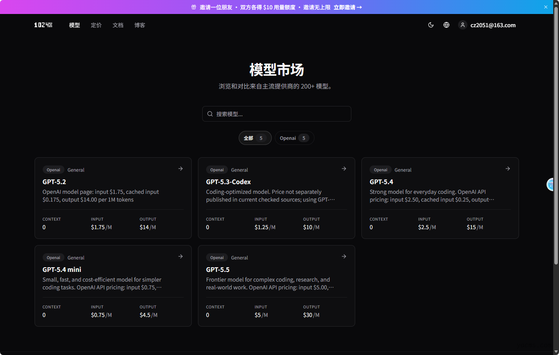Select the 全部 filter chip
The height and width of the screenshot is (355, 559).
255,138
